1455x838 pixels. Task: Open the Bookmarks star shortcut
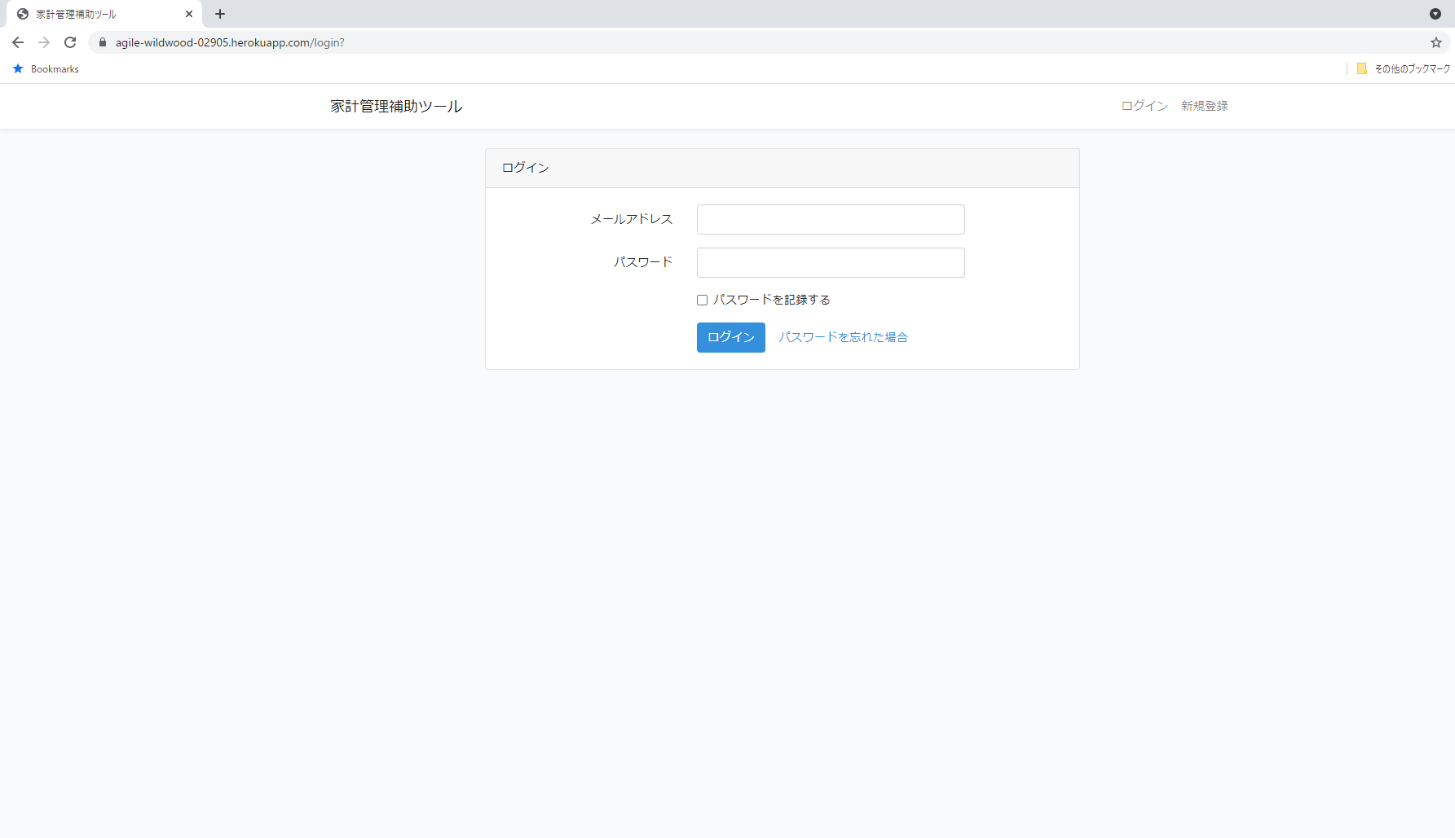[x=46, y=69]
